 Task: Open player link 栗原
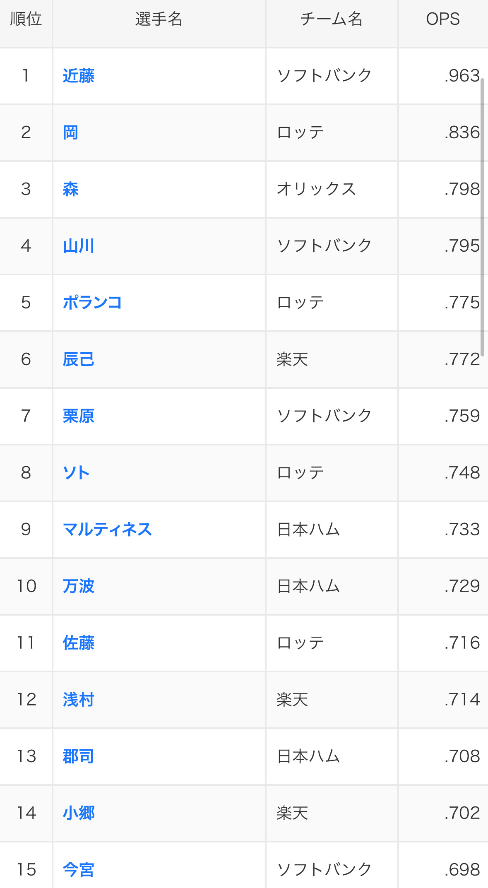[x=79, y=416]
